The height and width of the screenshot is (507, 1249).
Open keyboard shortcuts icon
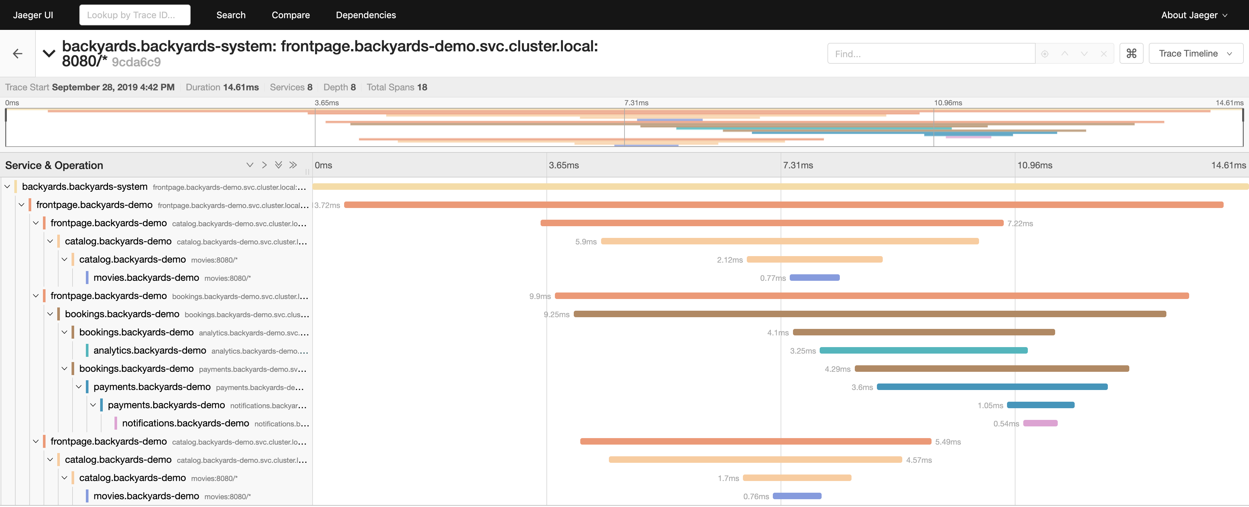1131,53
